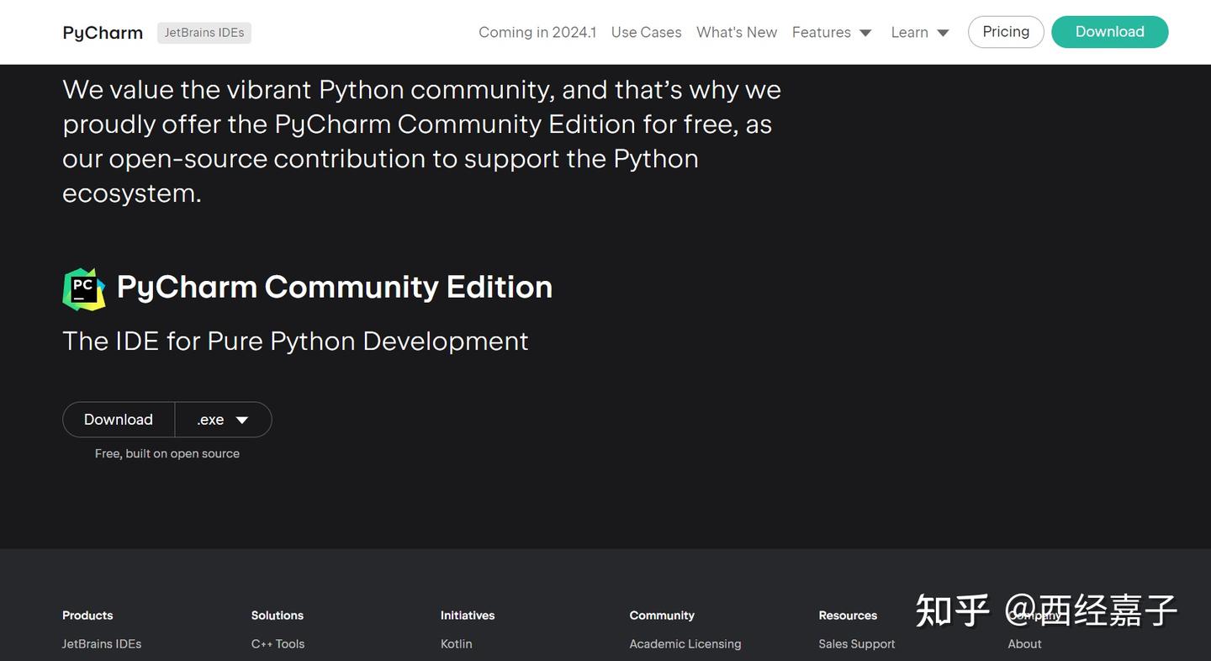
Task: Expand the .exe installer format dropdown
Action: (x=223, y=419)
